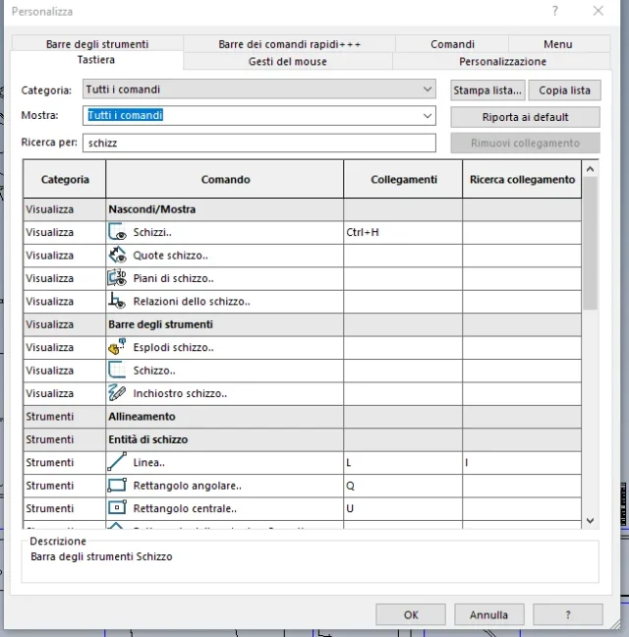The width and height of the screenshot is (629, 637).
Task: Click in the Ricerca per search field
Action: 259,144
